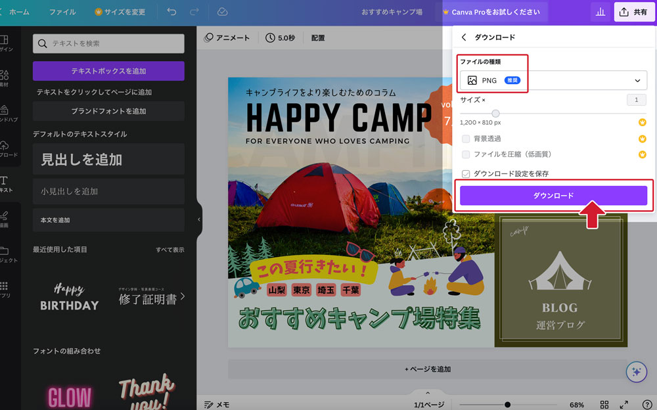Collapse the side panel with arrow handle
The image size is (657, 410).
[x=199, y=219]
